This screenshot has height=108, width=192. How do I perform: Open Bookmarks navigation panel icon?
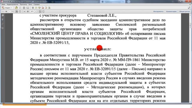[3, 19]
